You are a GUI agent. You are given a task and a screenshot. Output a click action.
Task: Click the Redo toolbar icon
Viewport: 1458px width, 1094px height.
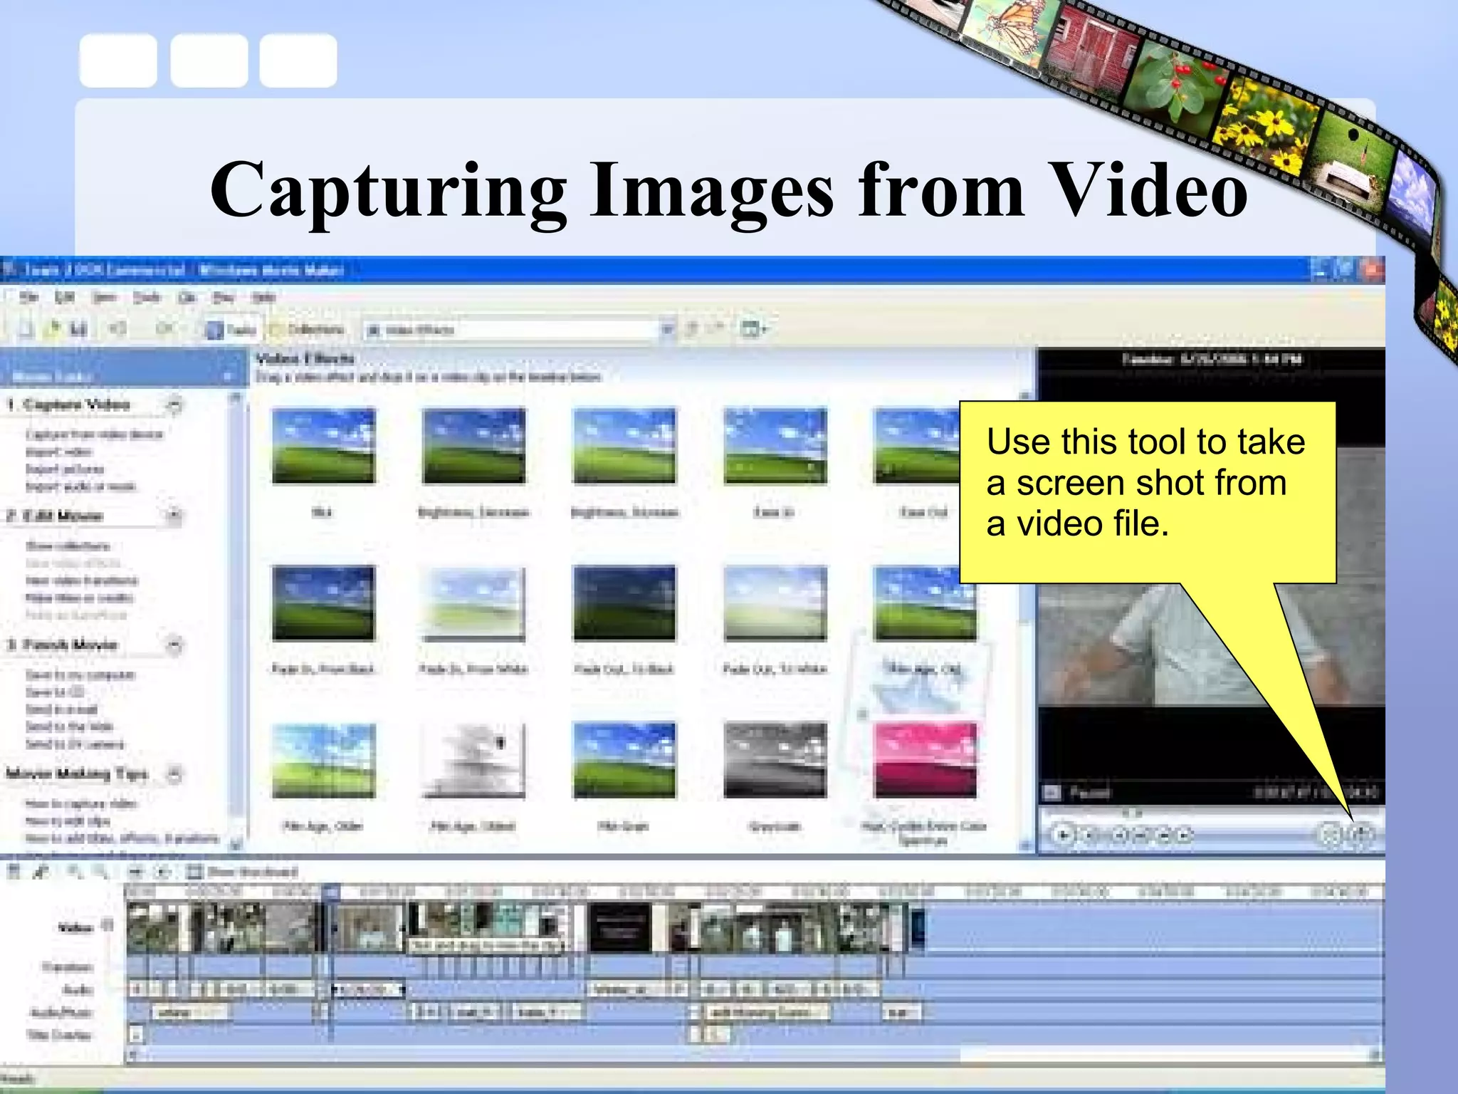click(x=165, y=328)
